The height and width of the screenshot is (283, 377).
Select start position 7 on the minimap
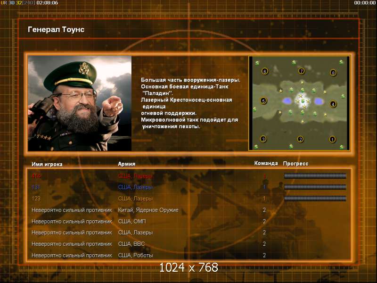(301, 71)
